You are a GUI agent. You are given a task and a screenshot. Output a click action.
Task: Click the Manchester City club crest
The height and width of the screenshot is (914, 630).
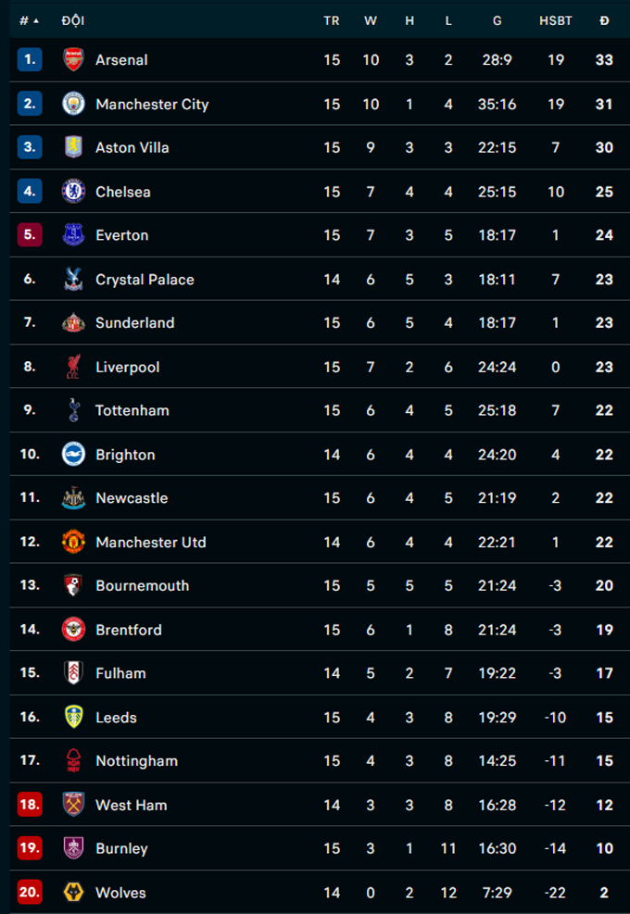pyautogui.click(x=73, y=104)
